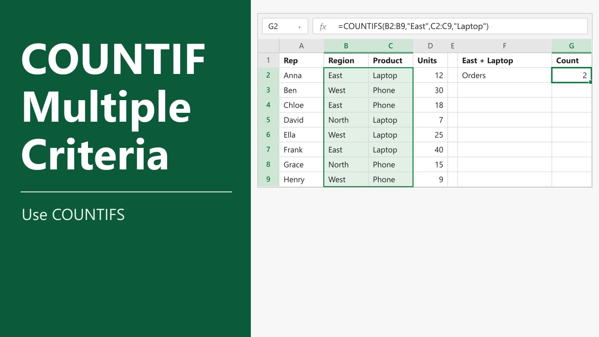Click the cell containing David

[301, 120]
